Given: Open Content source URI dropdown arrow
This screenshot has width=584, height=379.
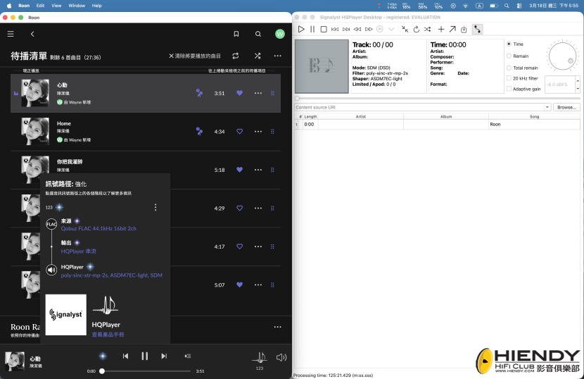Looking at the screenshot, I should pyautogui.click(x=547, y=107).
